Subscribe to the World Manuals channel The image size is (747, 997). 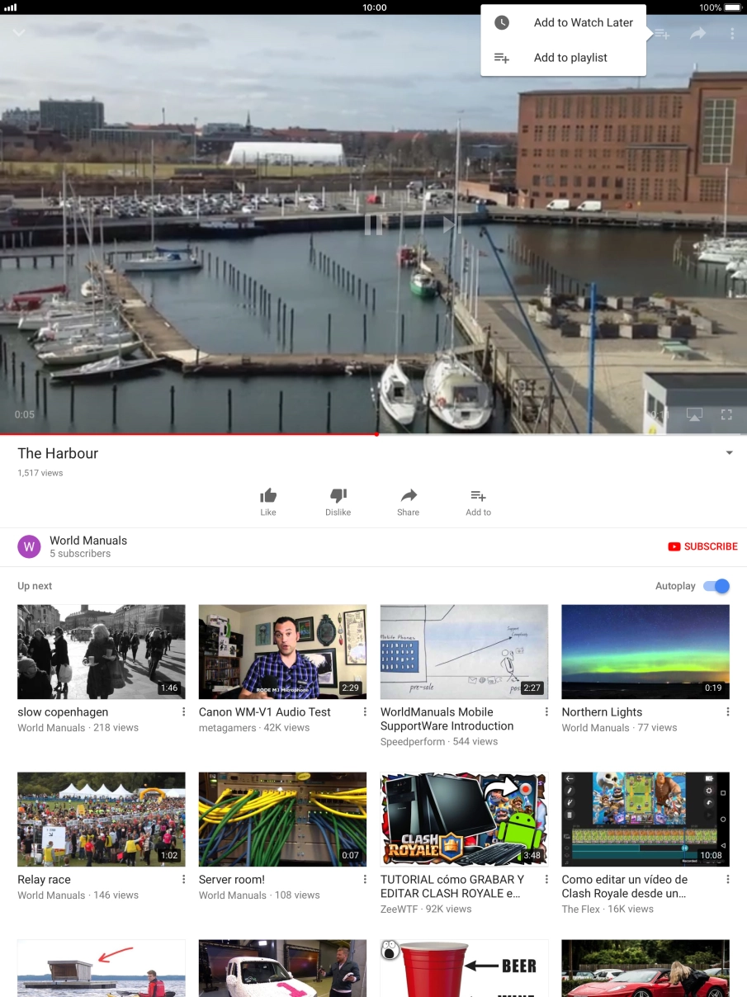pyautogui.click(x=702, y=546)
